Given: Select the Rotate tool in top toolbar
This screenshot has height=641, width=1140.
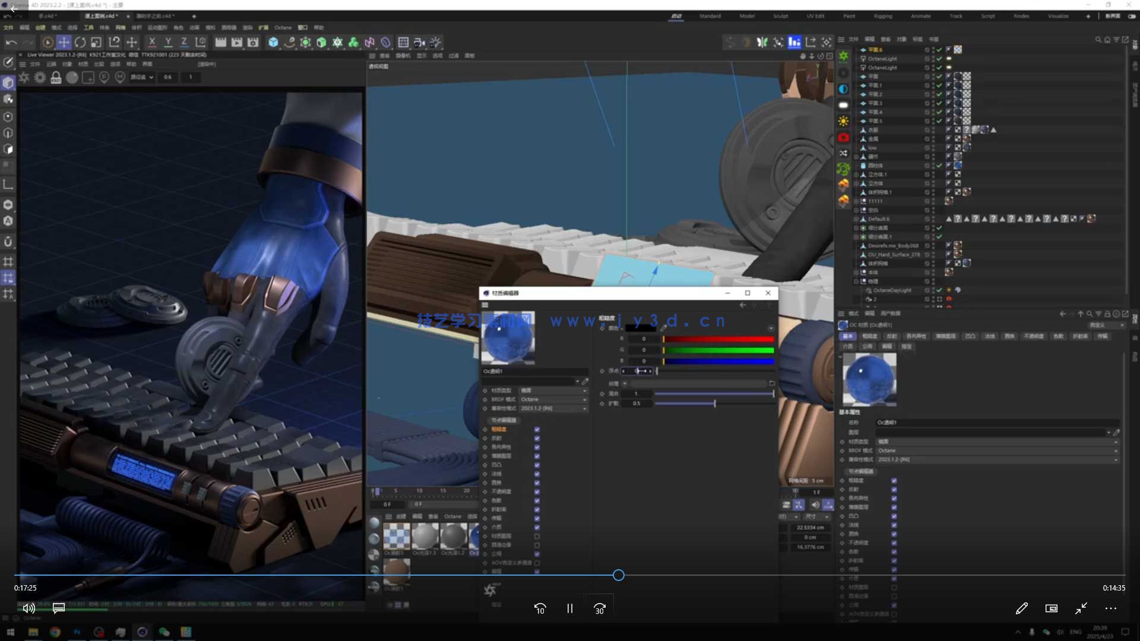Looking at the screenshot, I should coord(80,42).
